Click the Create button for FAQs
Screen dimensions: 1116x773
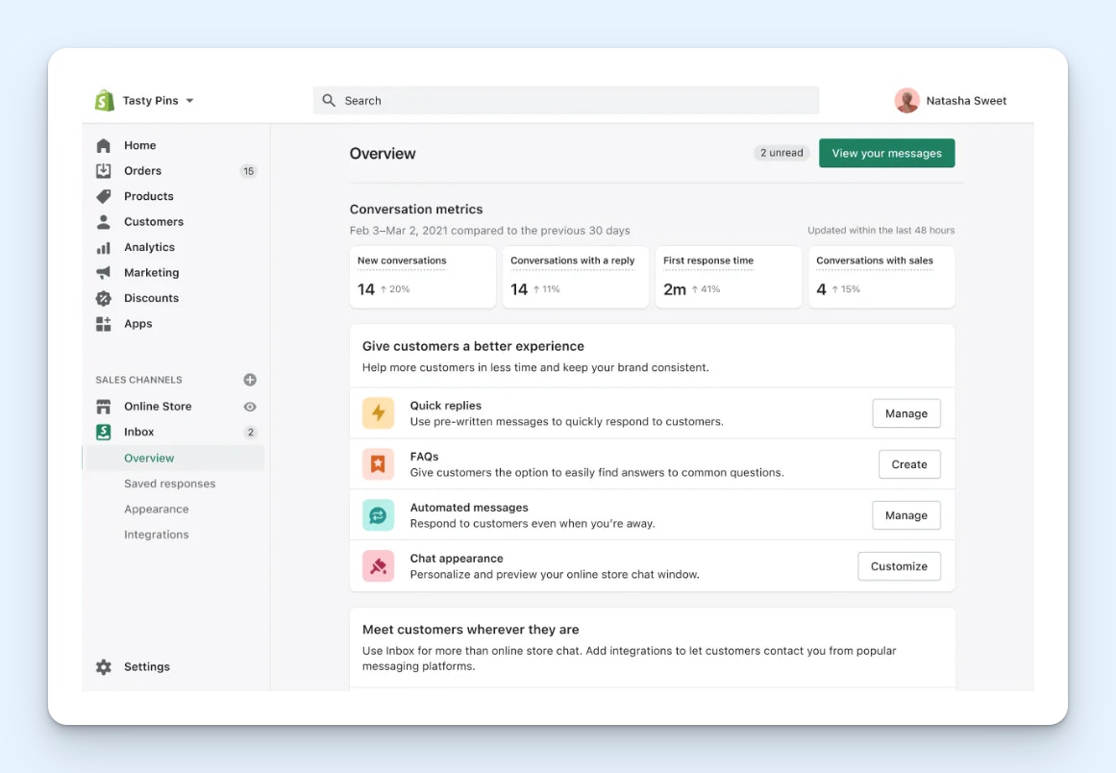(908, 463)
